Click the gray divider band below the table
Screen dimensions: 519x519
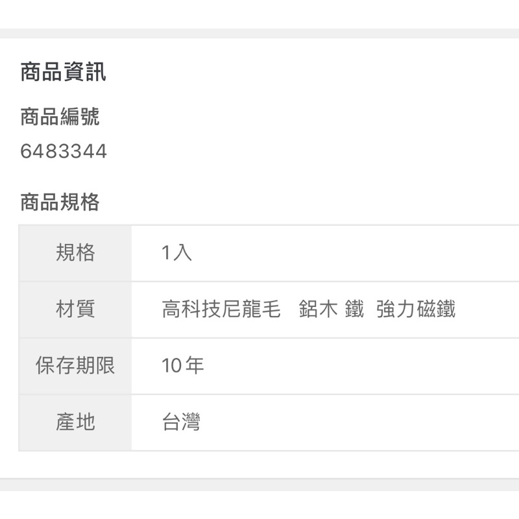259,485
